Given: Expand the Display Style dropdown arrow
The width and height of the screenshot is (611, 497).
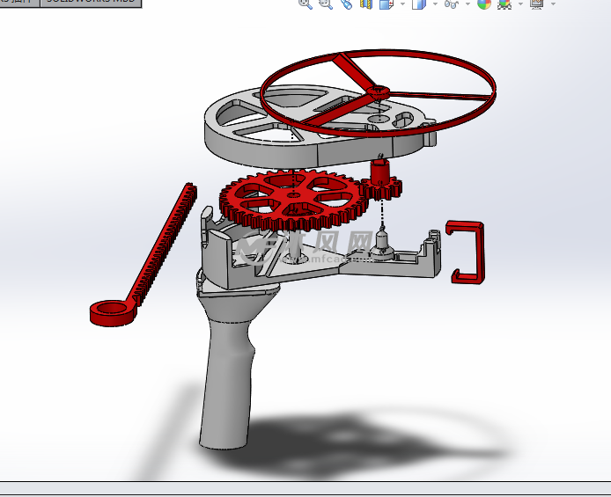Looking at the screenshot, I should pos(435,4).
